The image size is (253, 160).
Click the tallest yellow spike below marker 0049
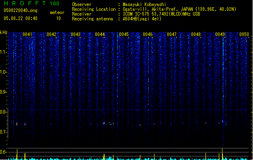click(x=222, y=154)
